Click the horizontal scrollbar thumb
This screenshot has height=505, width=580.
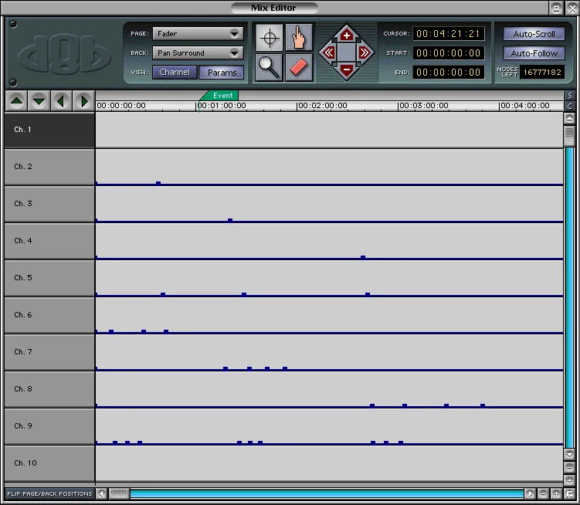pos(119,493)
